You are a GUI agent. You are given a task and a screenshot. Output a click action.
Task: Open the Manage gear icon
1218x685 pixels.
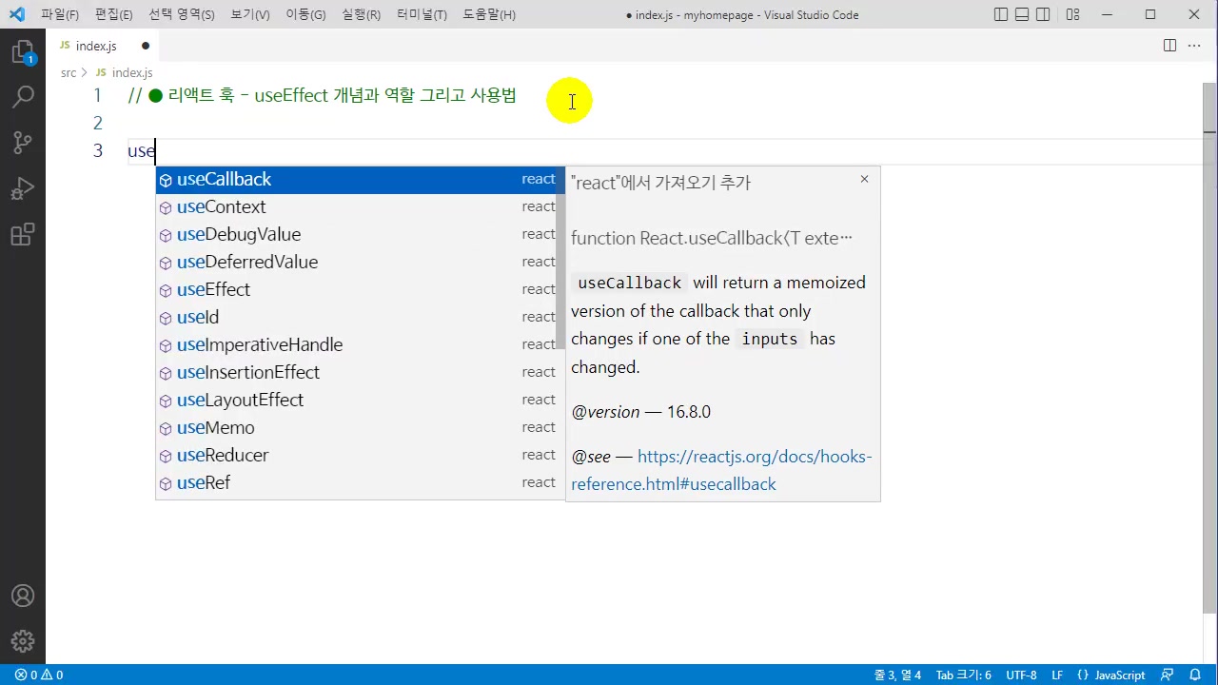[x=23, y=641]
